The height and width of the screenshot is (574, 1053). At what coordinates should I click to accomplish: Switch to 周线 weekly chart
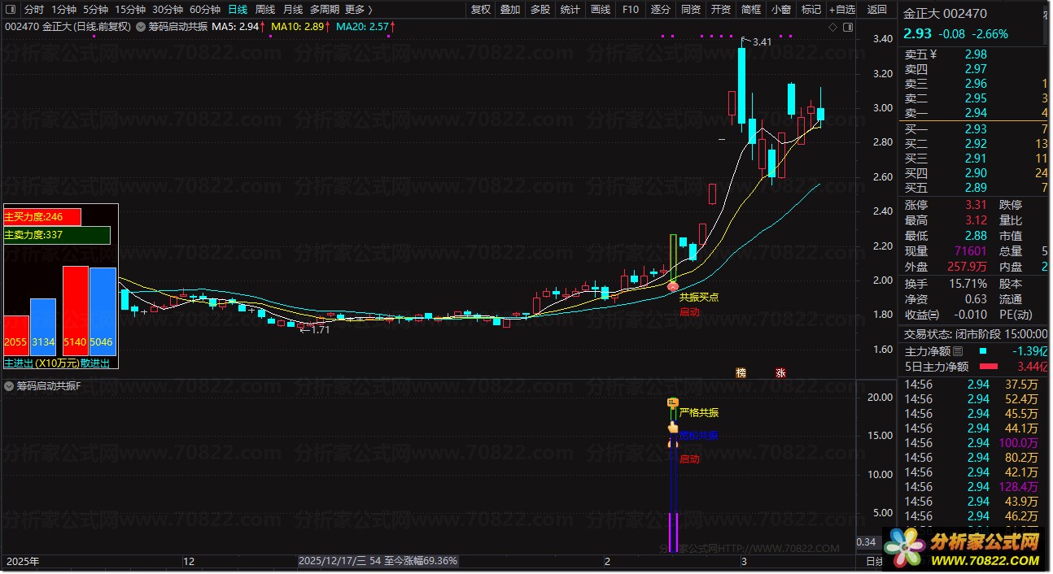click(x=265, y=10)
